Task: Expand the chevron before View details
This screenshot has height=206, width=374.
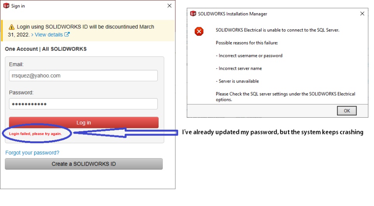Action: pos(32,35)
